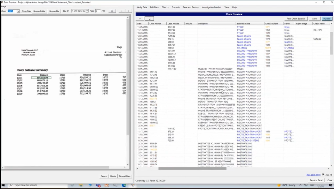Image resolution: width=334 pixels, height=189 pixels.
Task: Click the Export to Excel button
Action: tap(316, 180)
